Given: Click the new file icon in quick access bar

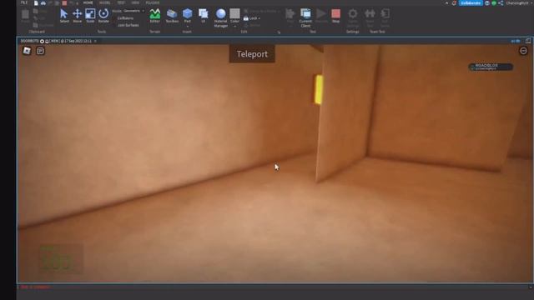Looking at the screenshot, I should [36, 3].
